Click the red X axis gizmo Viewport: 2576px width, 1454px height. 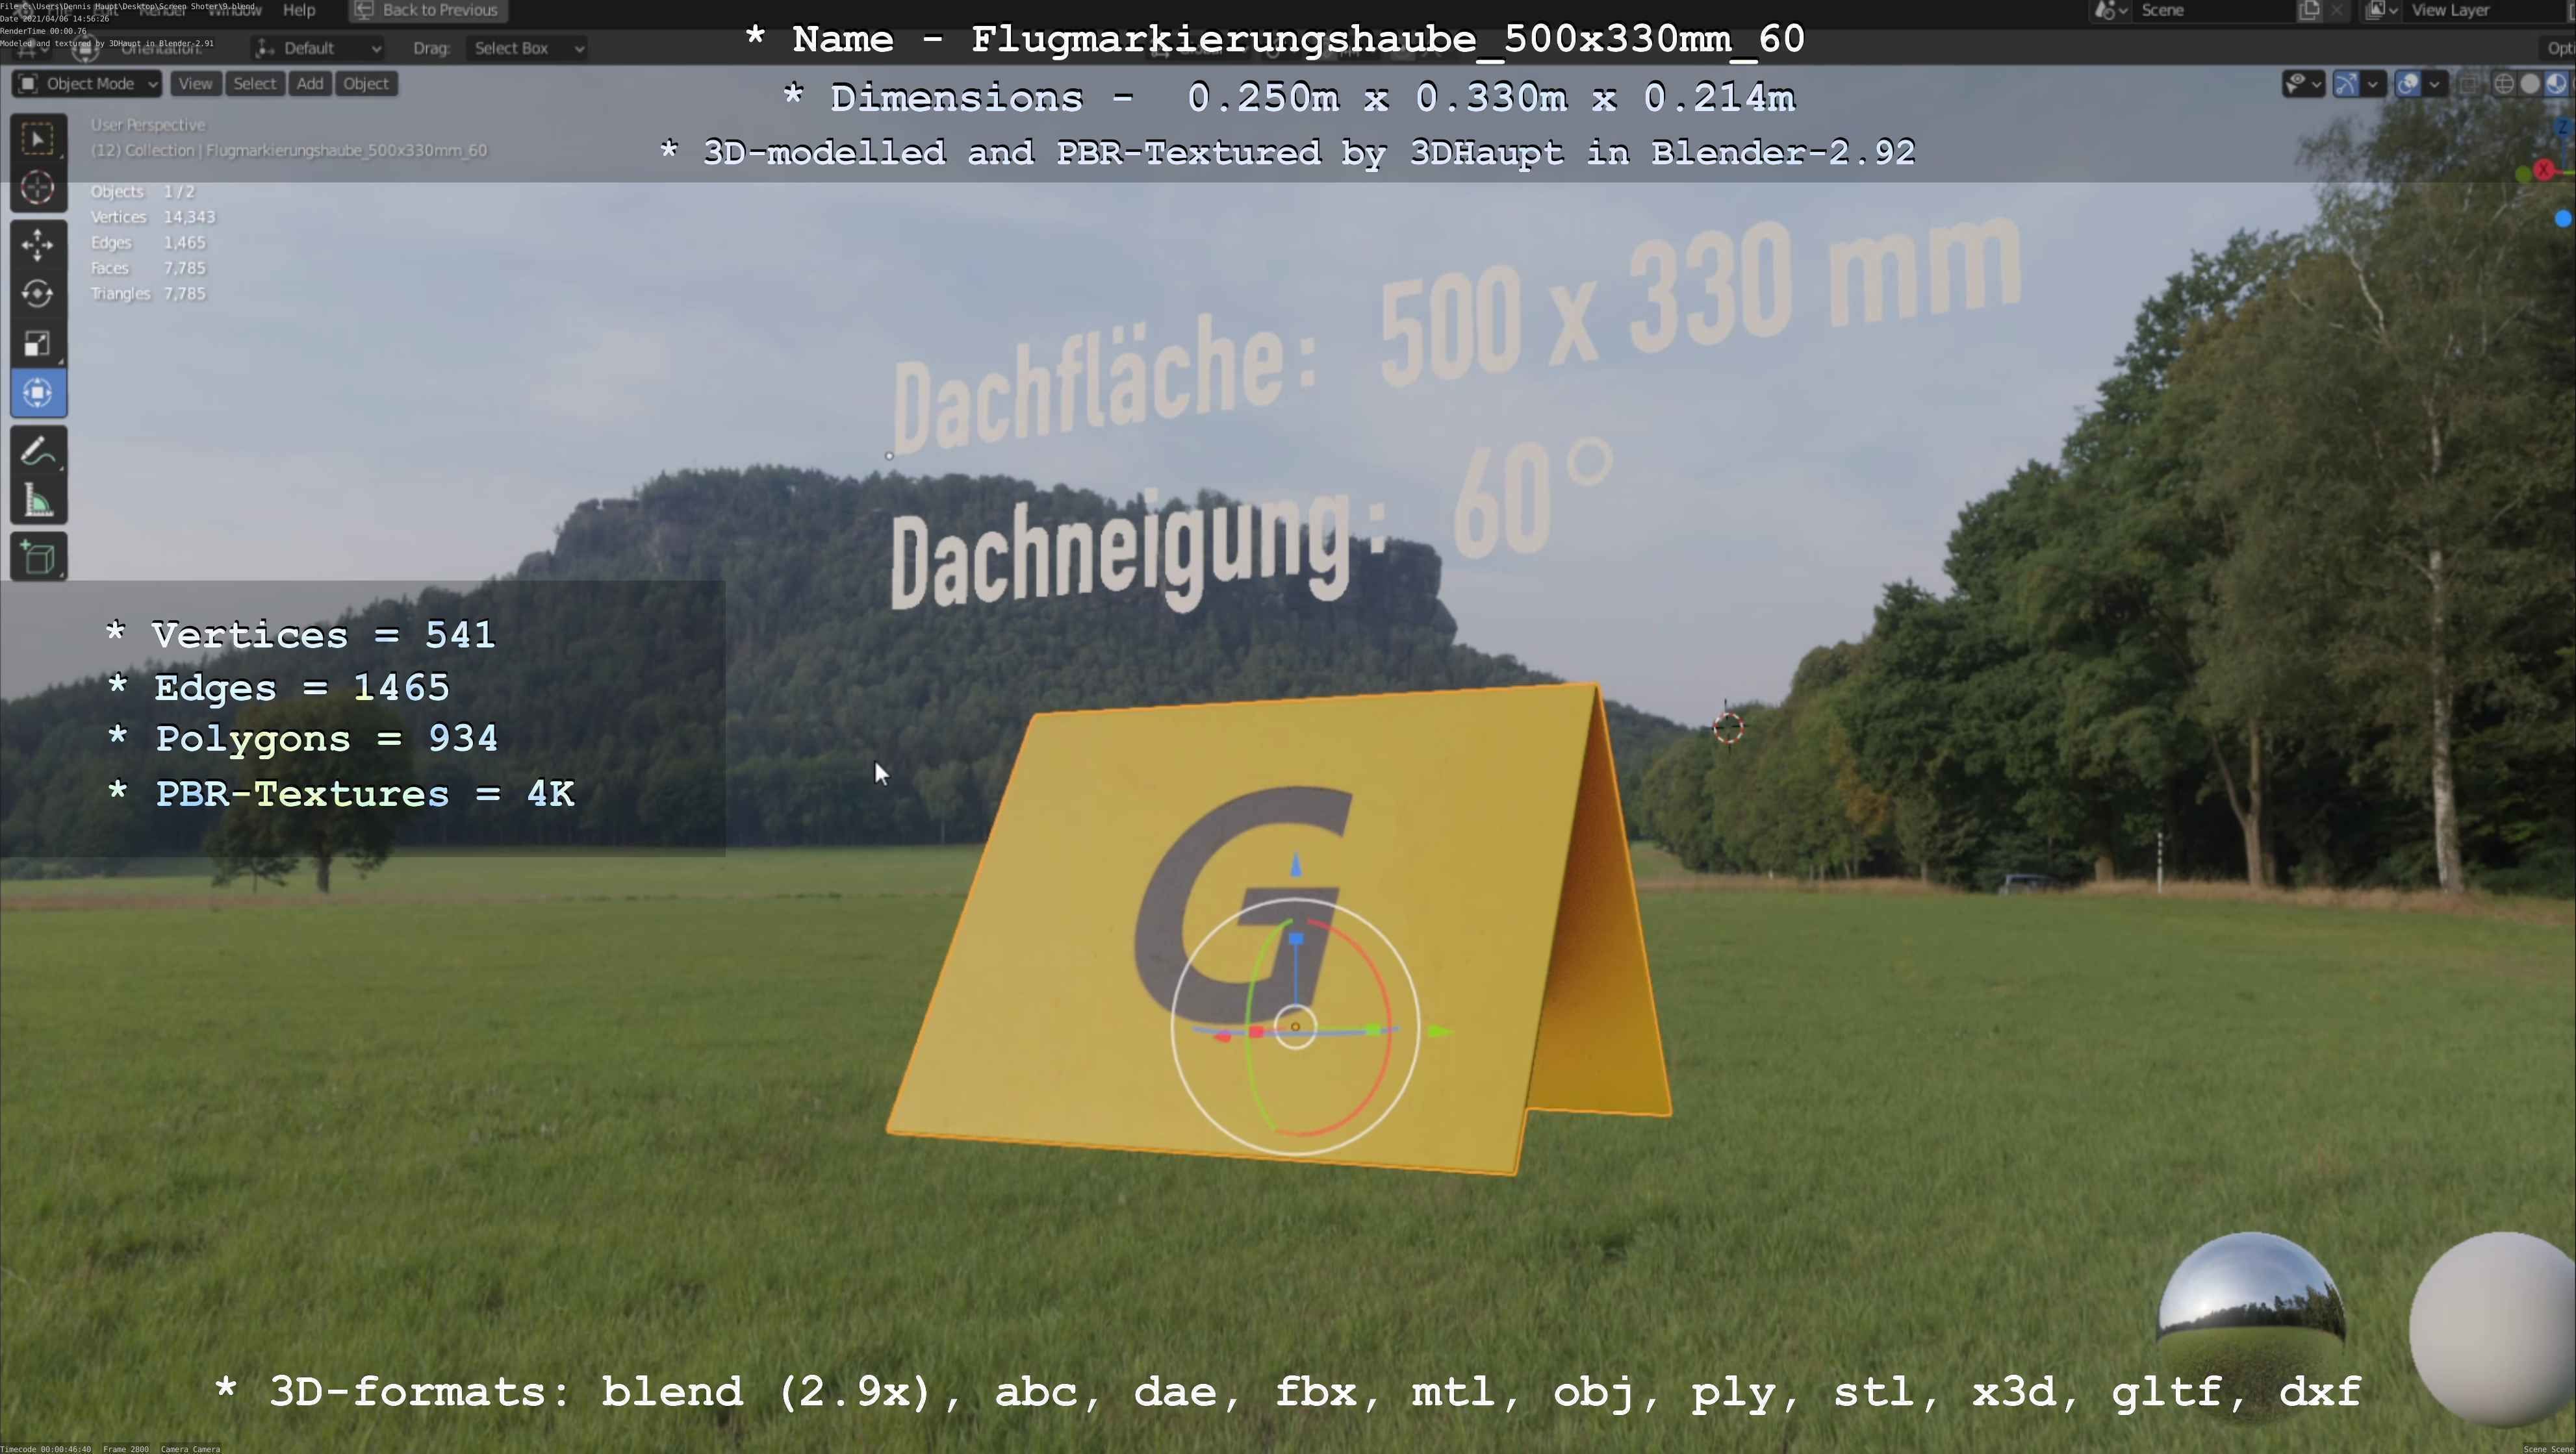(2544, 170)
